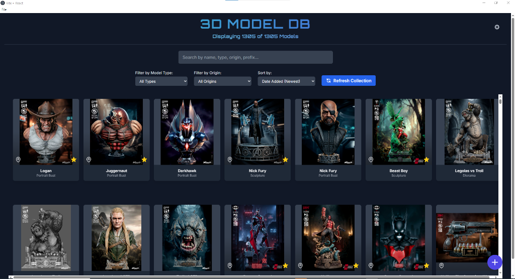Open the Nick Fury Portrait Bust thumbnail
515x279 pixels.
pos(328,132)
